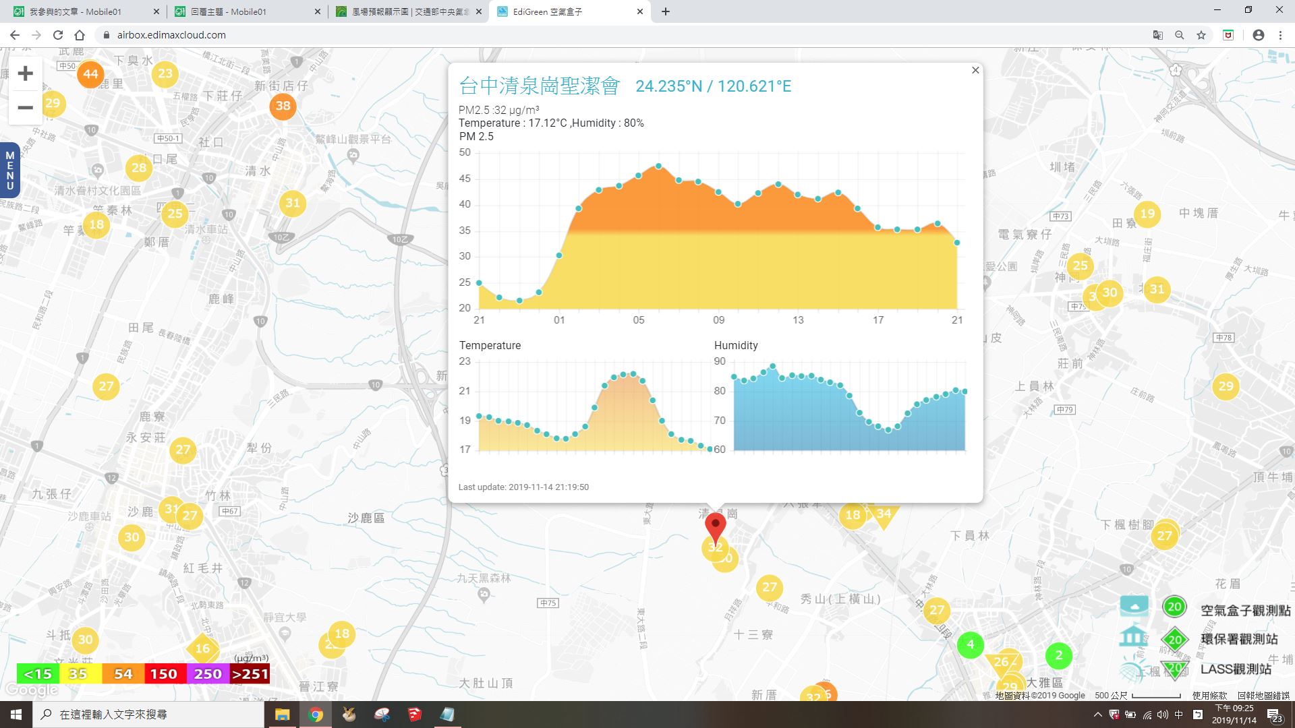This screenshot has height=728, width=1295.
Task: Click the red 150 legend color
Action: pyautogui.click(x=164, y=673)
